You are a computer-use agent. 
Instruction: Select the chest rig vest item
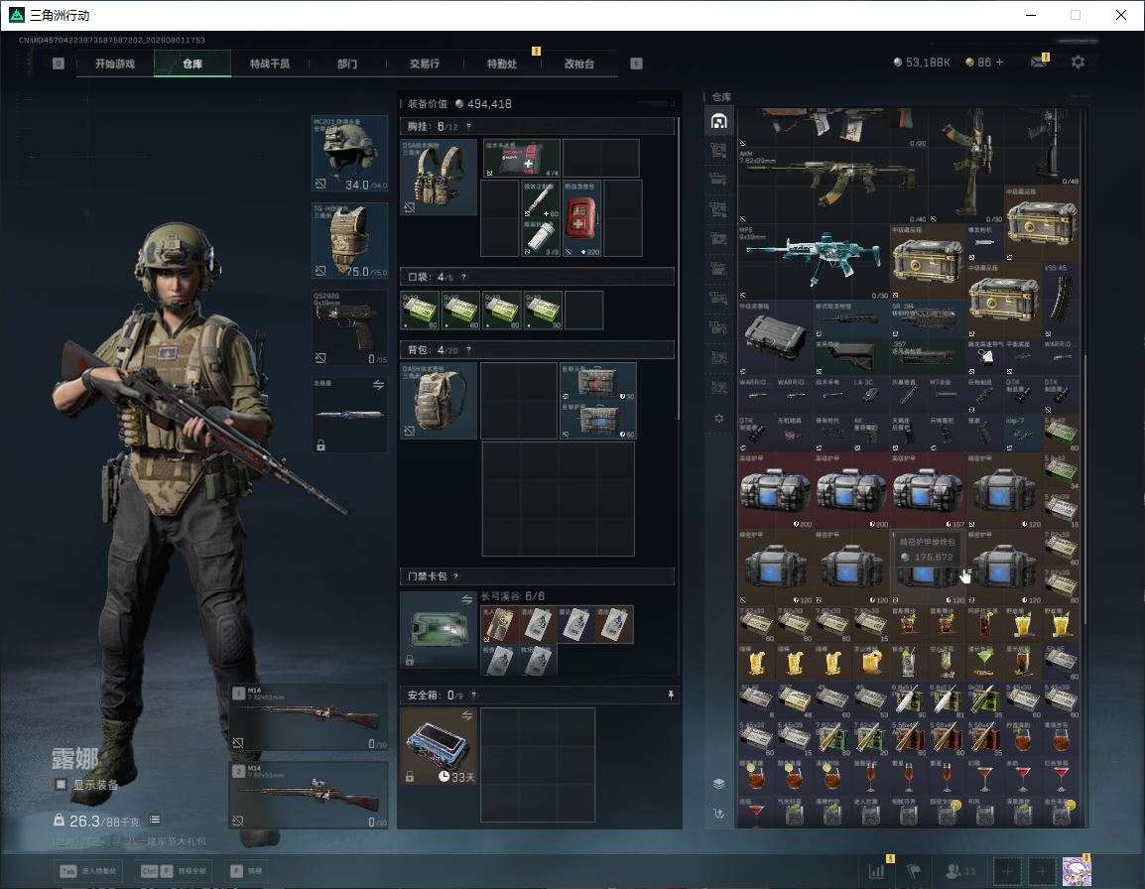pyautogui.click(x=439, y=177)
